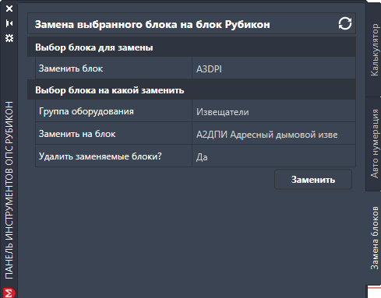Close the Рубикон tool palette
Screen dimensions: 381x298
pos(9,9)
